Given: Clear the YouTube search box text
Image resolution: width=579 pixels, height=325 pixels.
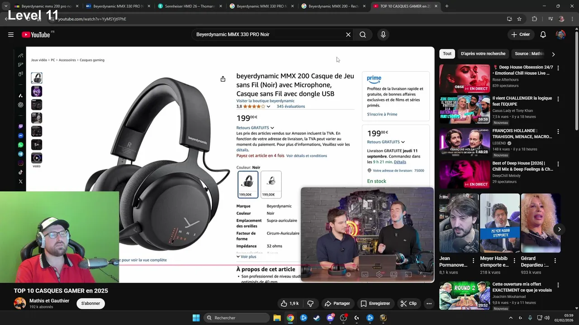Looking at the screenshot, I should click(x=348, y=35).
